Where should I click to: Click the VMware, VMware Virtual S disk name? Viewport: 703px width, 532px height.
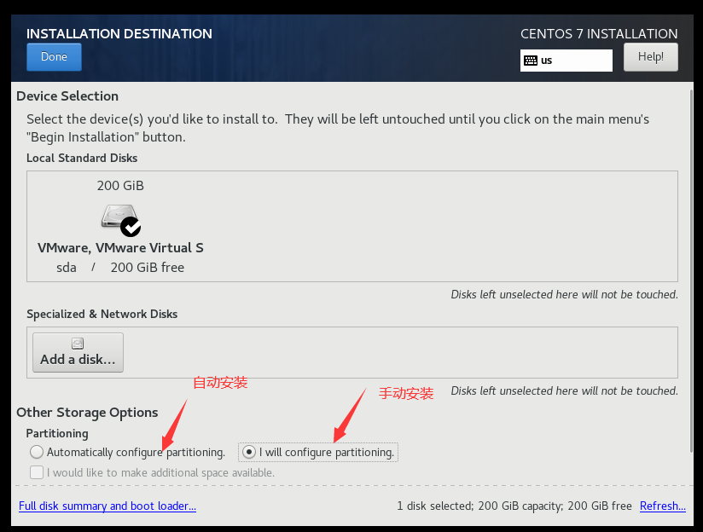pos(120,248)
